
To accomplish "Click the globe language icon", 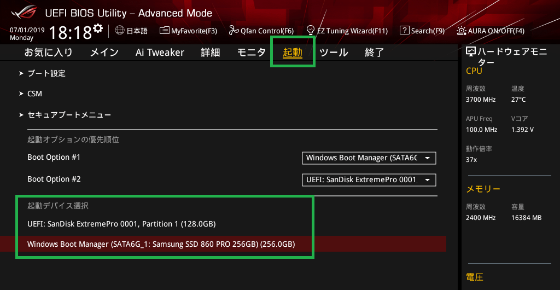I will (120, 30).
